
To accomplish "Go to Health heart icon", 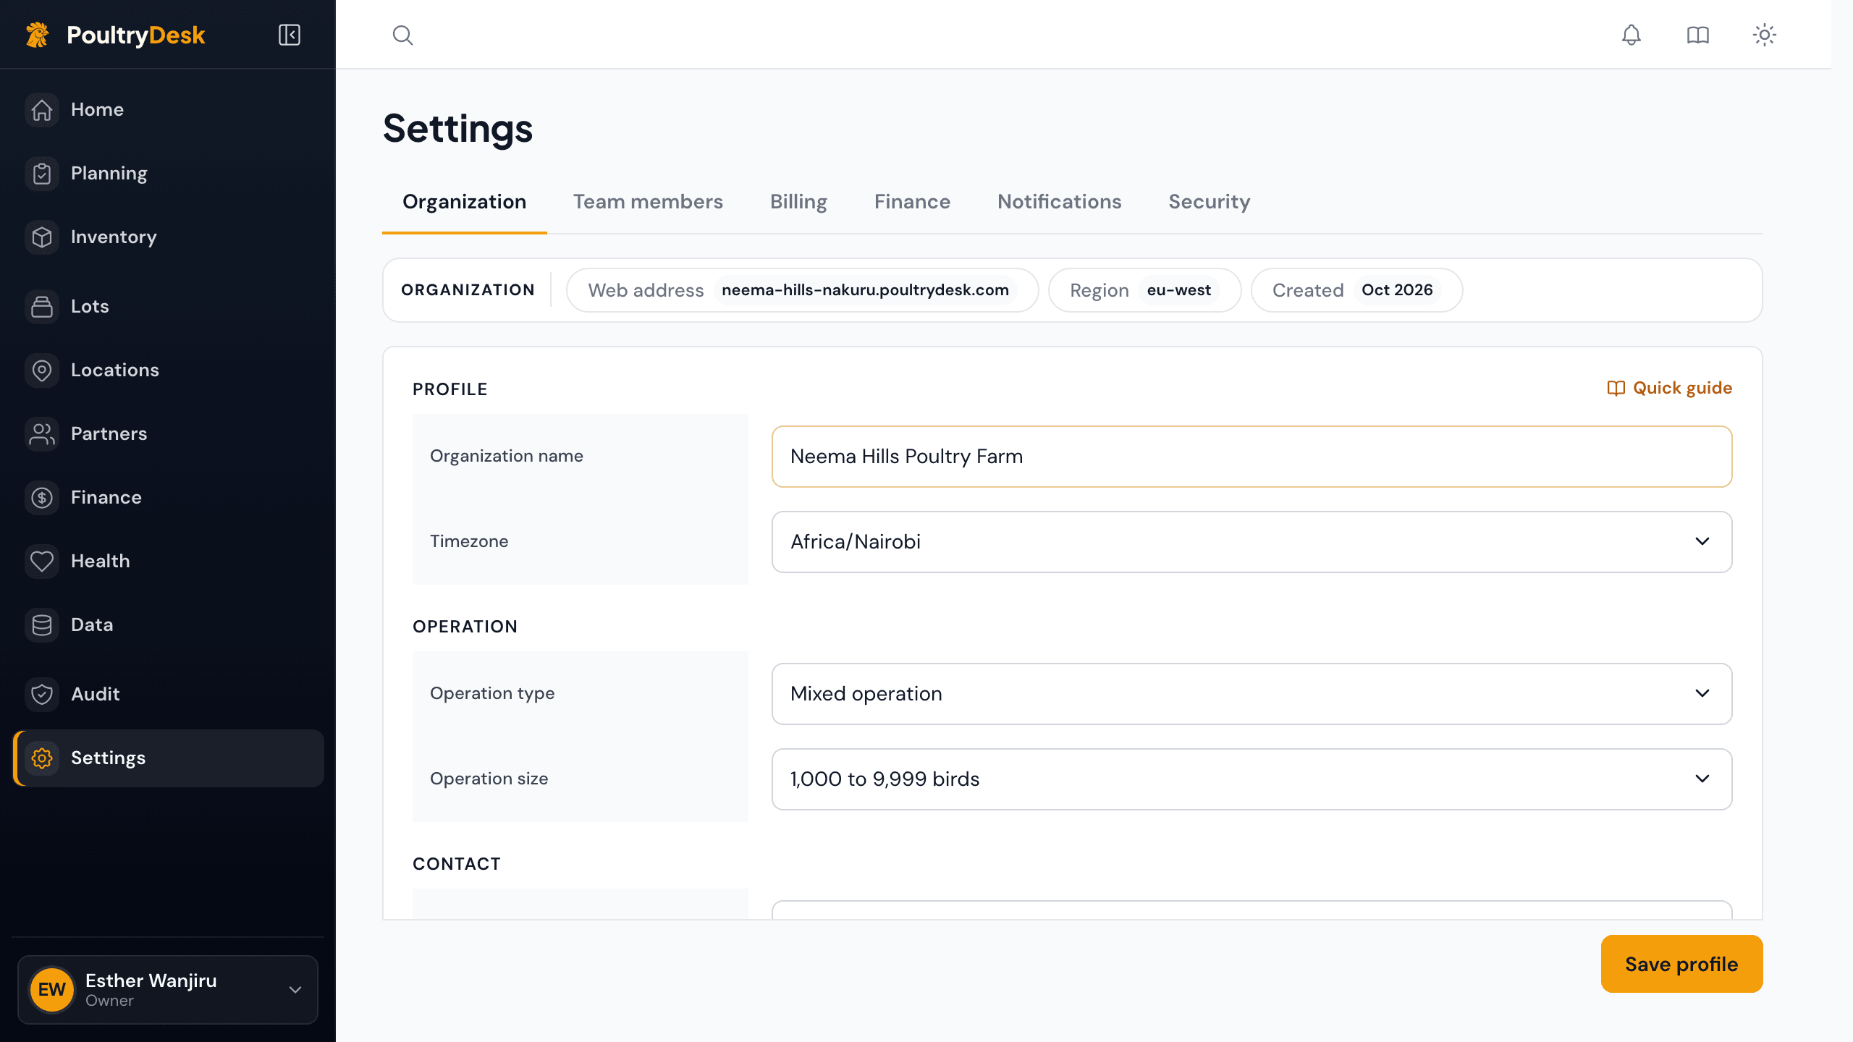I will [x=42, y=562].
